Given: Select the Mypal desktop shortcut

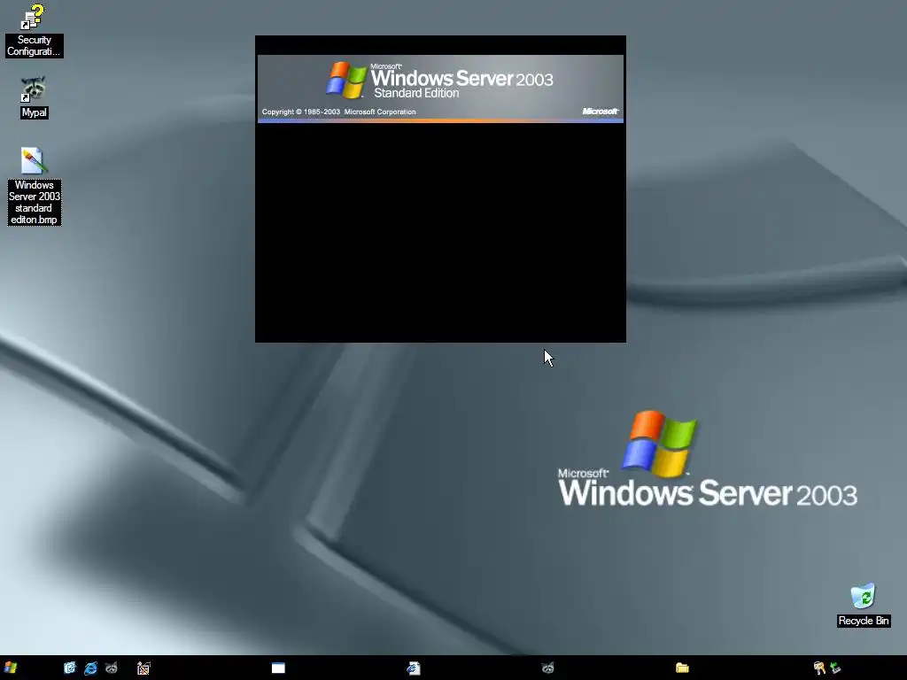Looking at the screenshot, I should pyautogui.click(x=34, y=97).
